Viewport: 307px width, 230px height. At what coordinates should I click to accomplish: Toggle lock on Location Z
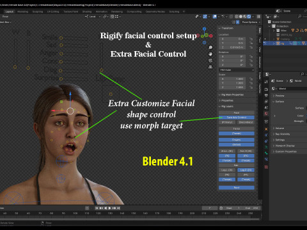pyautogui.click(x=251, y=47)
